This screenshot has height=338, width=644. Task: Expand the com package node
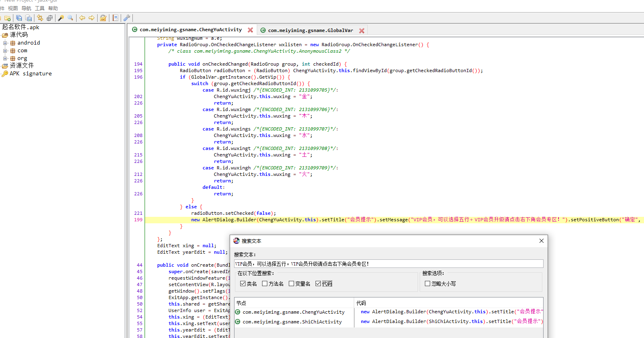coord(5,51)
